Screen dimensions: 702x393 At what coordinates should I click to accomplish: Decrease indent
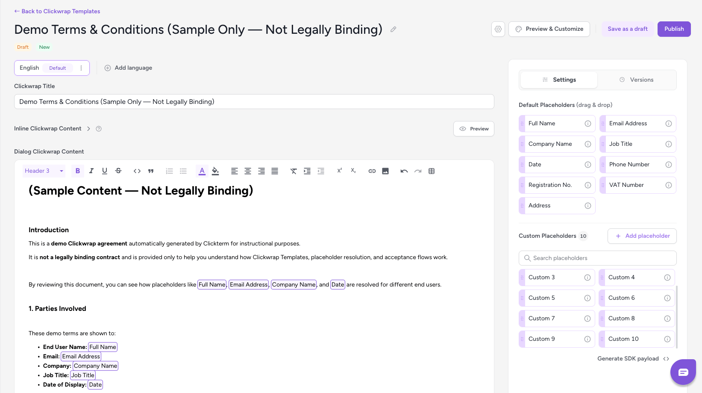pyautogui.click(x=321, y=171)
